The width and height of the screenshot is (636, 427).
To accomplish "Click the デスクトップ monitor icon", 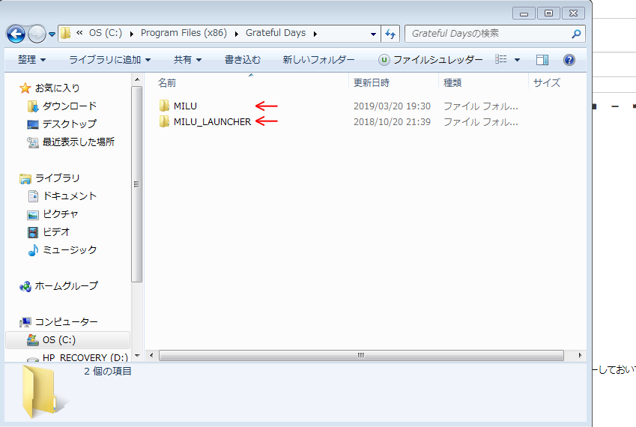I will pyautogui.click(x=32, y=124).
